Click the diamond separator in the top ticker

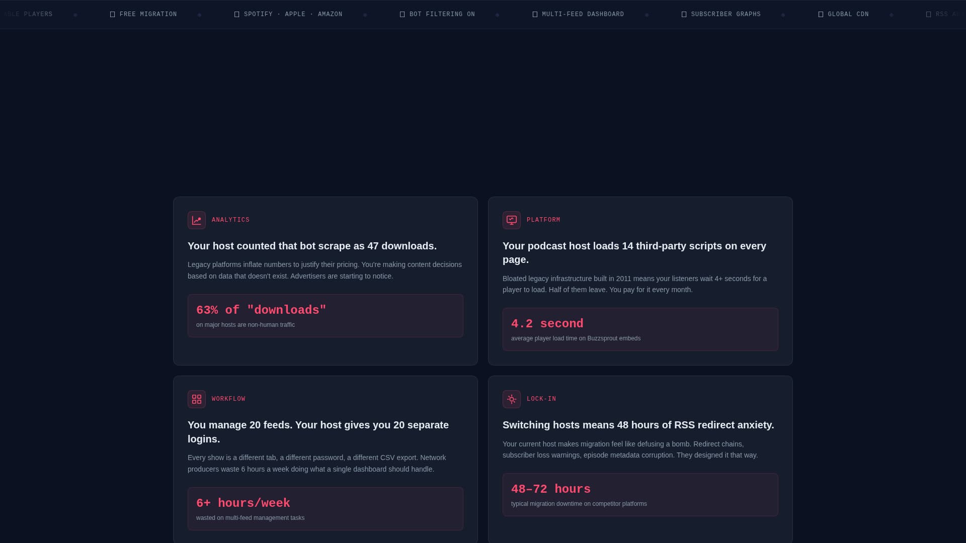click(x=200, y=14)
